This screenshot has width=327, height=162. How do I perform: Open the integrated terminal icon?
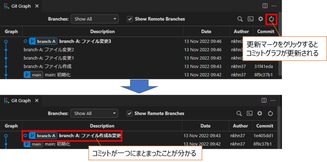pos(250,19)
